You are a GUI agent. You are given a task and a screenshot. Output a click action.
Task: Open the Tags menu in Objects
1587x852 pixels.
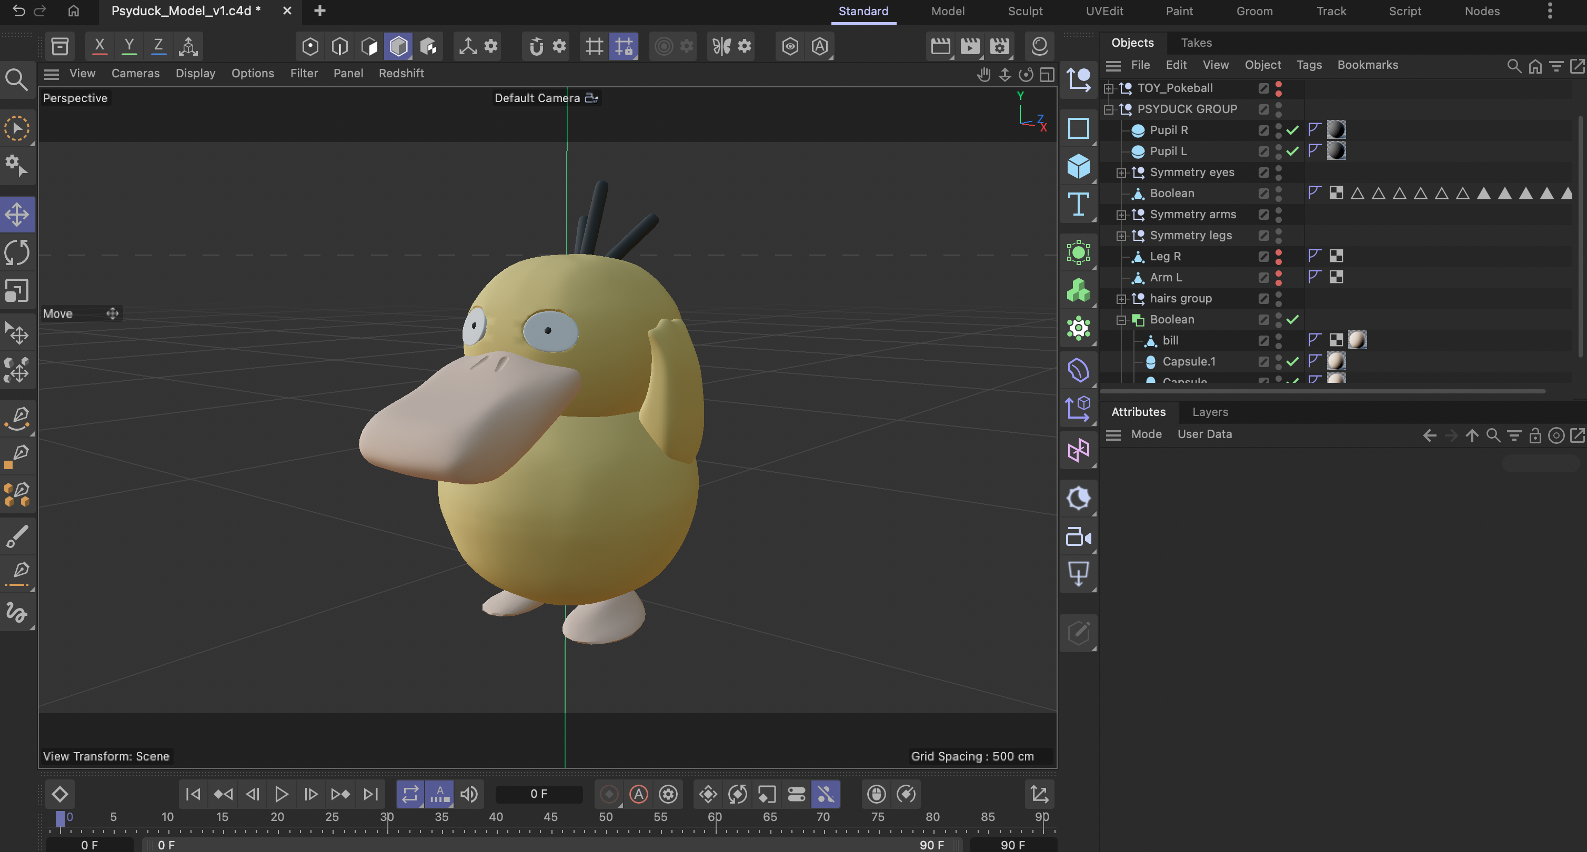click(x=1309, y=65)
